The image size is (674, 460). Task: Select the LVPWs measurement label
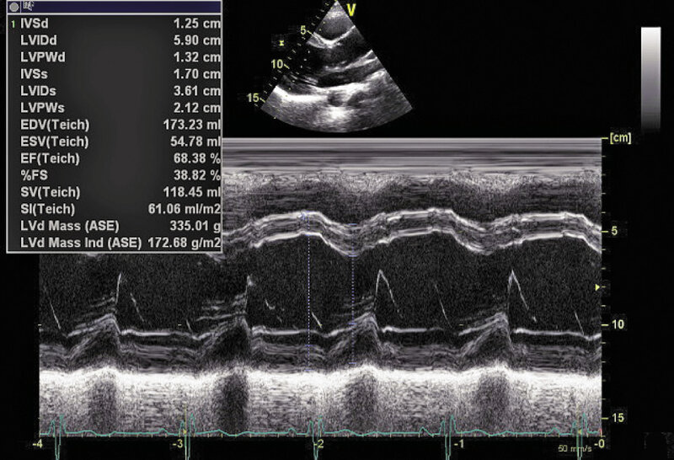(43, 108)
